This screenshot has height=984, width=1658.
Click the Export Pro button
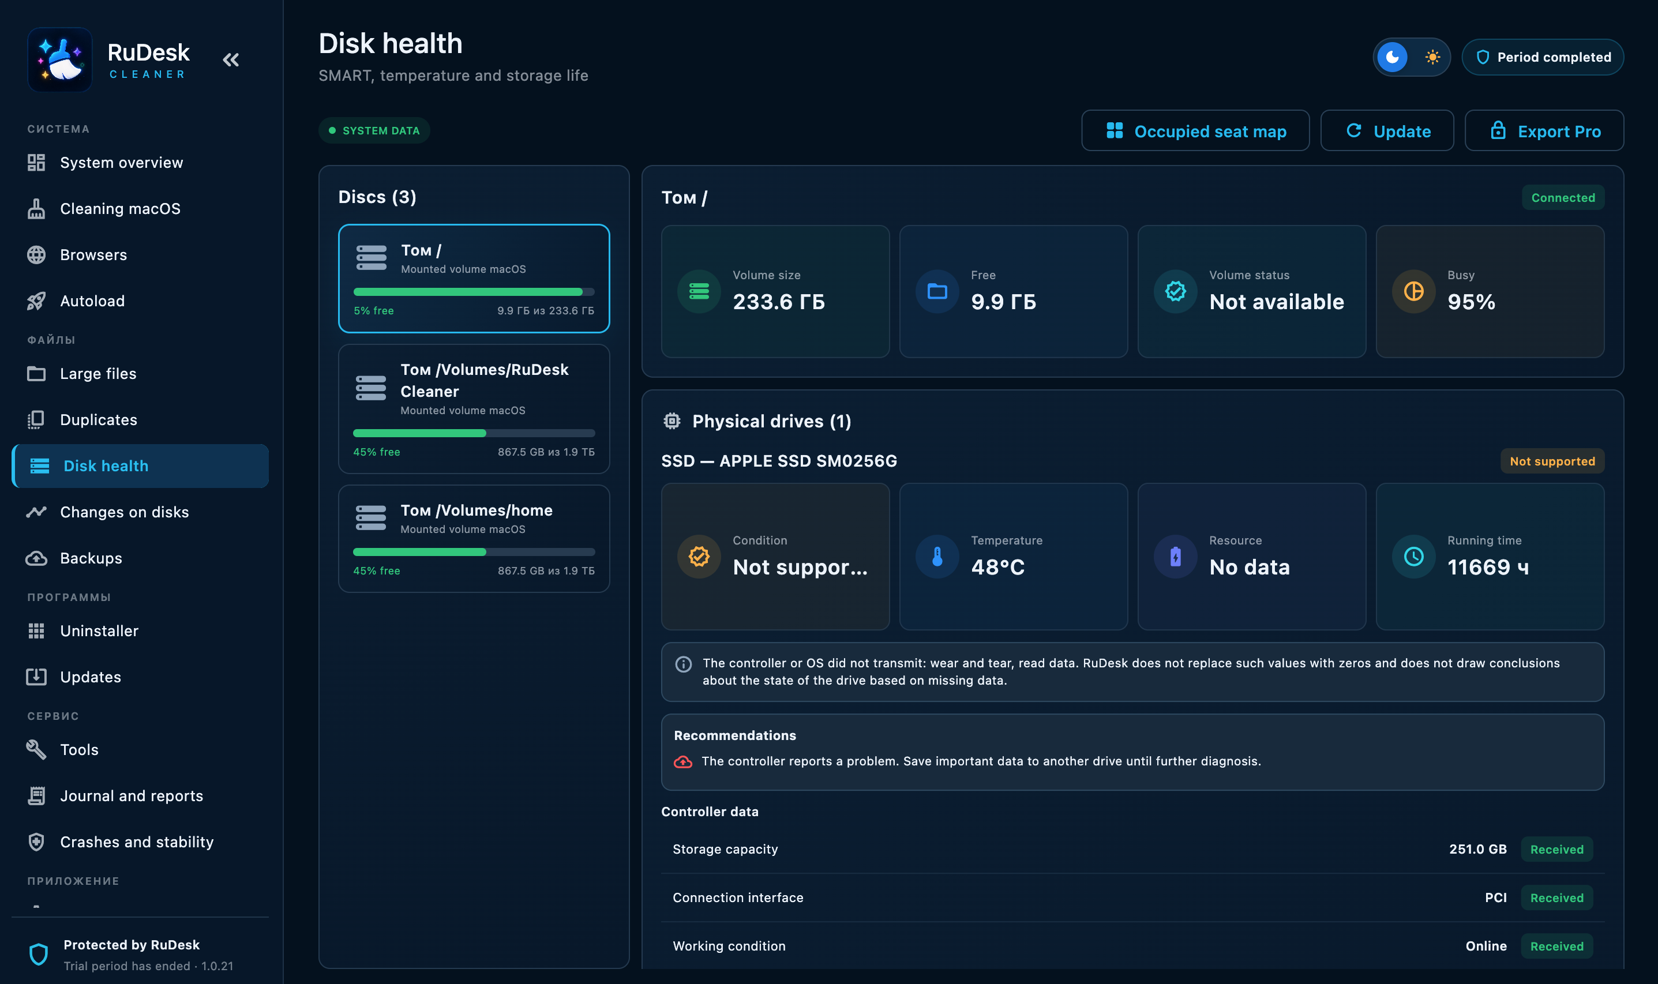coord(1544,130)
